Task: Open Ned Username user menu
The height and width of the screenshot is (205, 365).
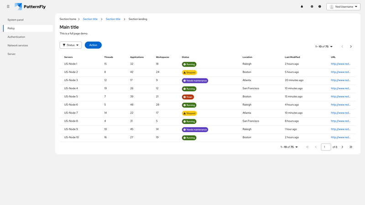Action: 343,7
